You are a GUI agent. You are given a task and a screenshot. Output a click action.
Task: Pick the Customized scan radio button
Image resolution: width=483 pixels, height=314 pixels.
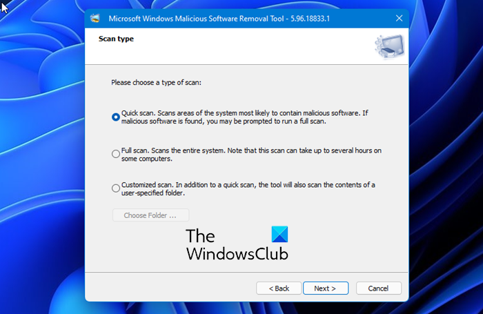click(116, 188)
